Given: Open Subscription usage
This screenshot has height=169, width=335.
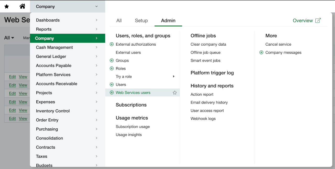Looking at the screenshot, I should point(133,127).
